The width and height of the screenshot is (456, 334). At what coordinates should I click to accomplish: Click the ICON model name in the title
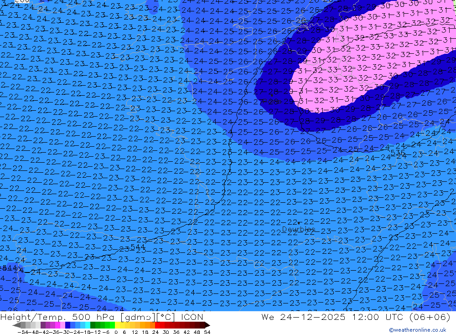(192, 317)
